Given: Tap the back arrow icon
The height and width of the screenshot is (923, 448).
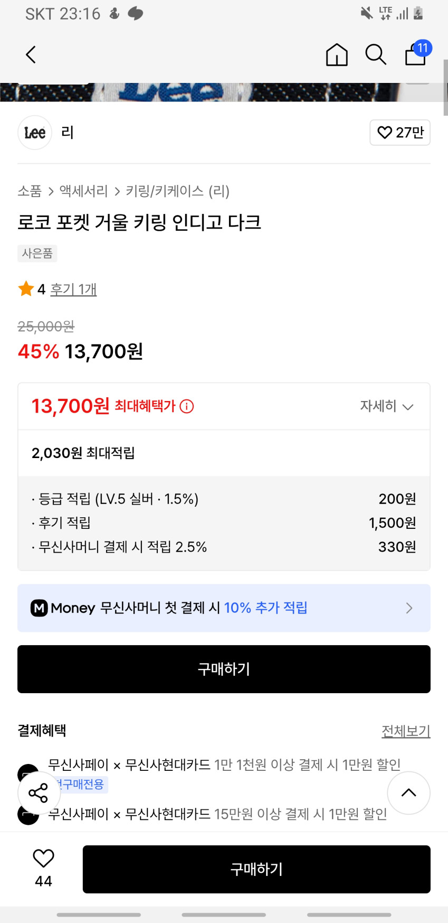Looking at the screenshot, I should point(31,54).
